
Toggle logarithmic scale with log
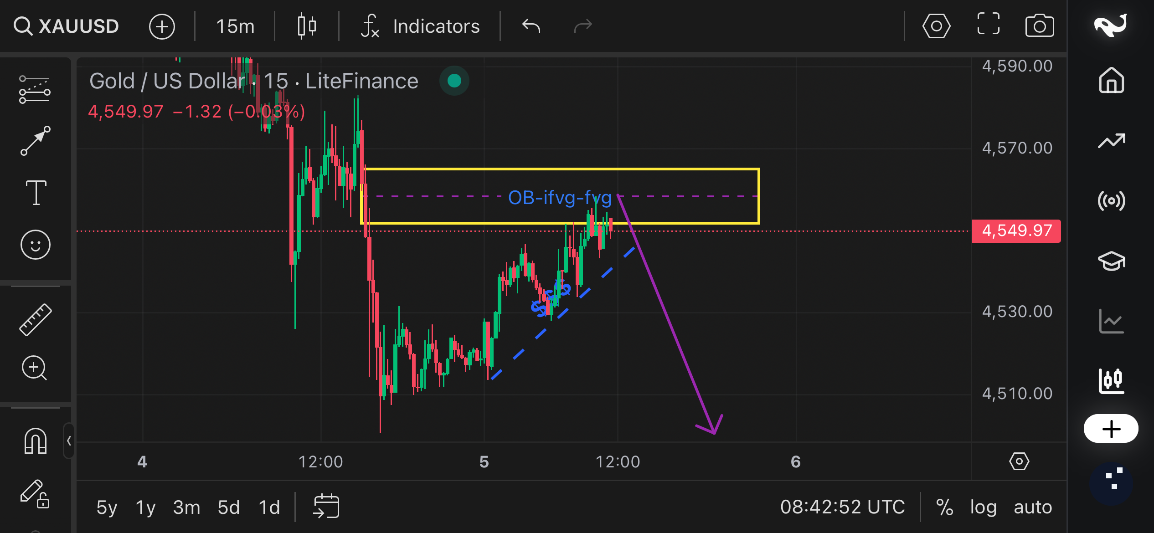[x=983, y=507]
